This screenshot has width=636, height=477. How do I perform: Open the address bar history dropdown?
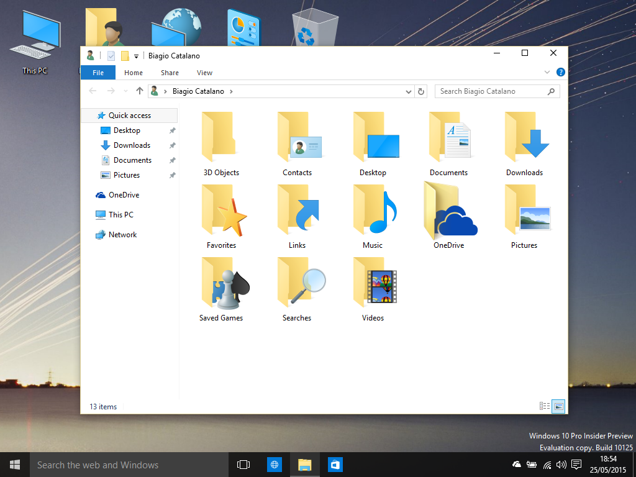(409, 92)
